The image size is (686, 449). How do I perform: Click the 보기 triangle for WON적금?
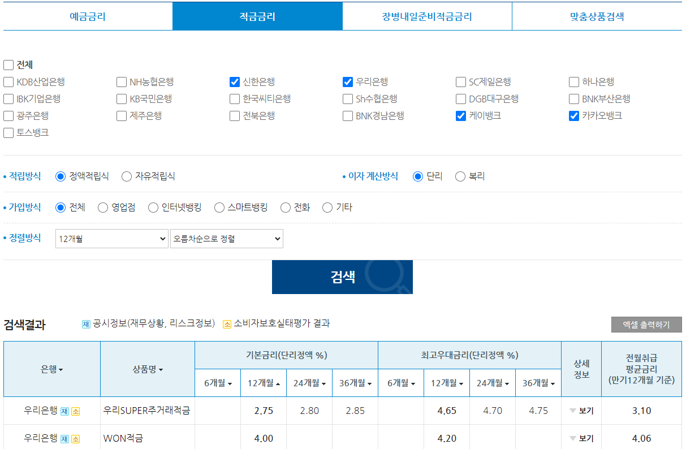pos(573,438)
